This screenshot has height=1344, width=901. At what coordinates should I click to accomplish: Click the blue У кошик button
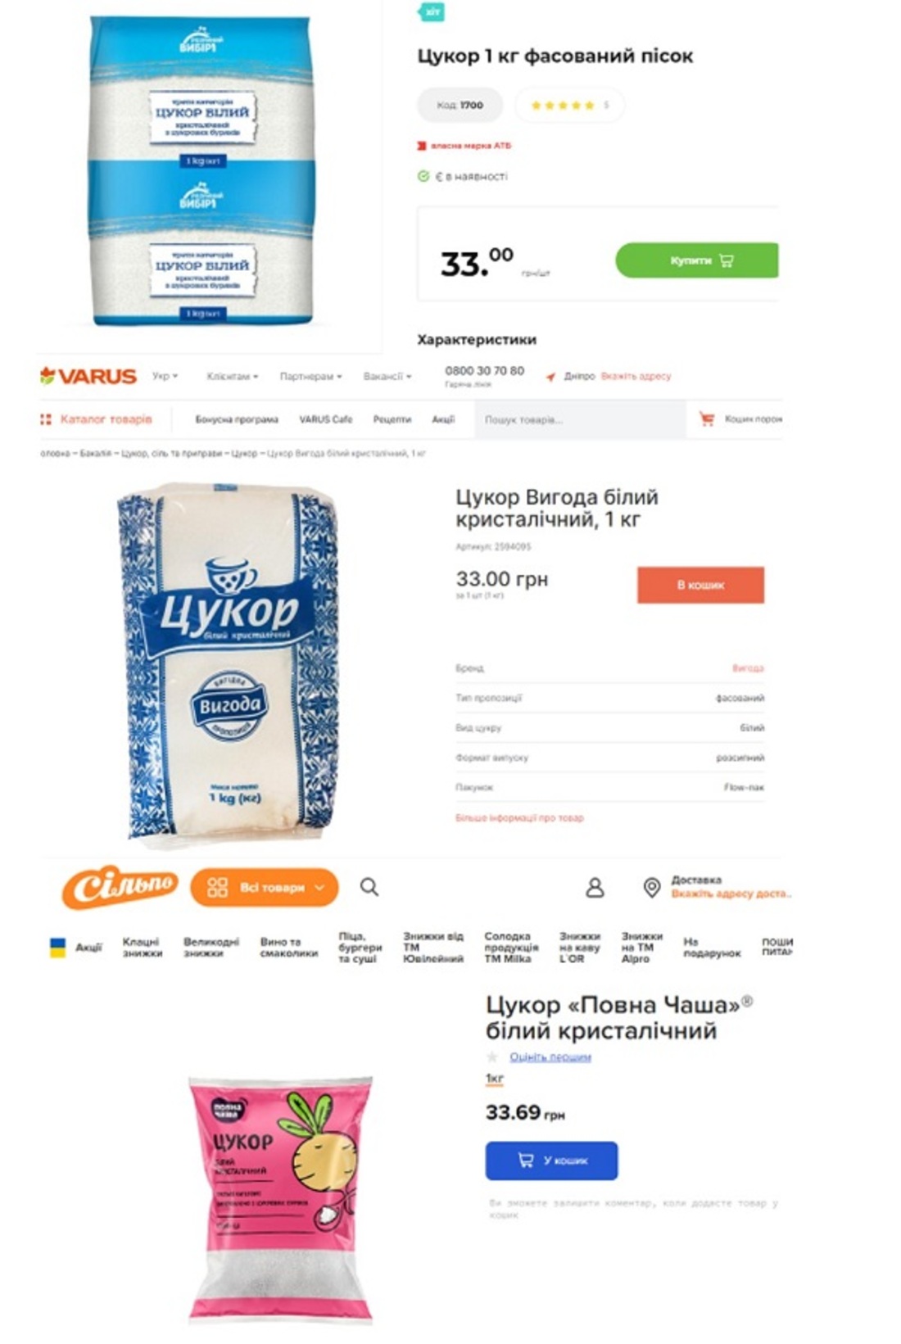pyautogui.click(x=551, y=1161)
